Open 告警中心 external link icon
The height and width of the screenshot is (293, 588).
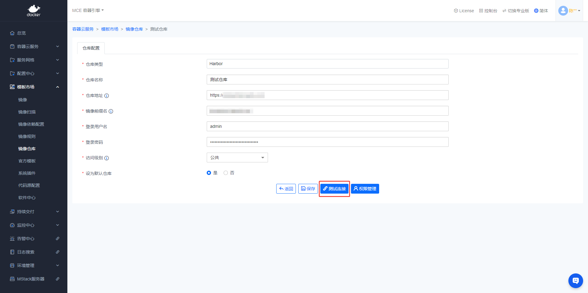click(58, 239)
